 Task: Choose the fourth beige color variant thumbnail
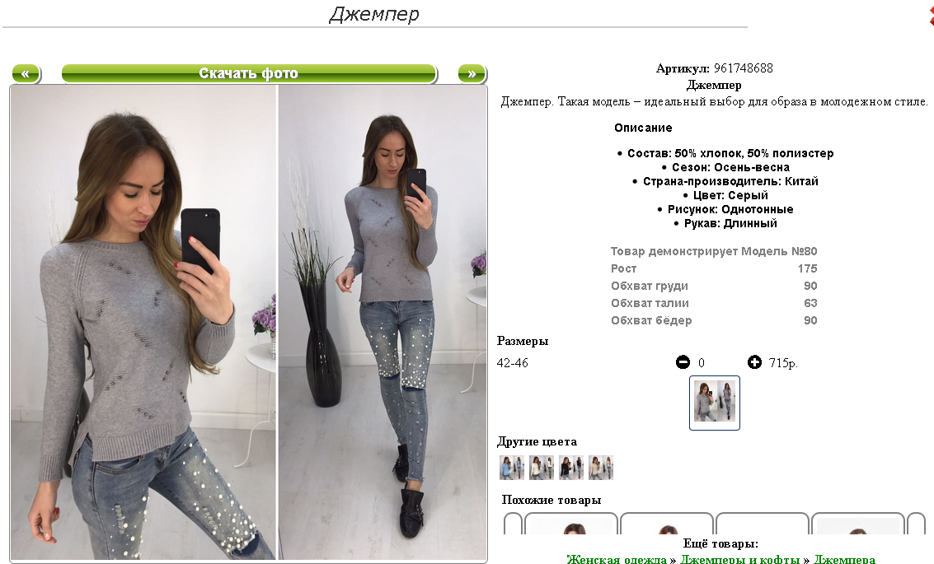600,468
